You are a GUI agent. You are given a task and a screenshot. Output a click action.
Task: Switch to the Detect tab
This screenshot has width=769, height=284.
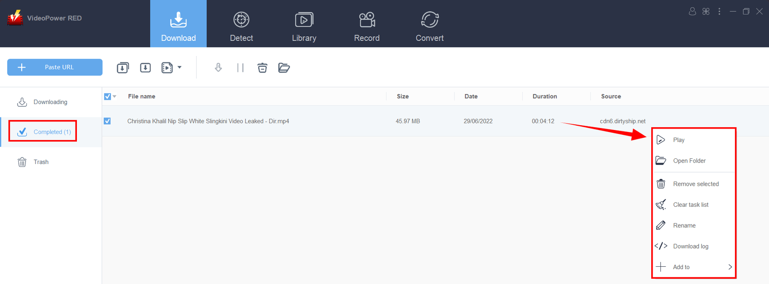pyautogui.click(x=241, y=27)
